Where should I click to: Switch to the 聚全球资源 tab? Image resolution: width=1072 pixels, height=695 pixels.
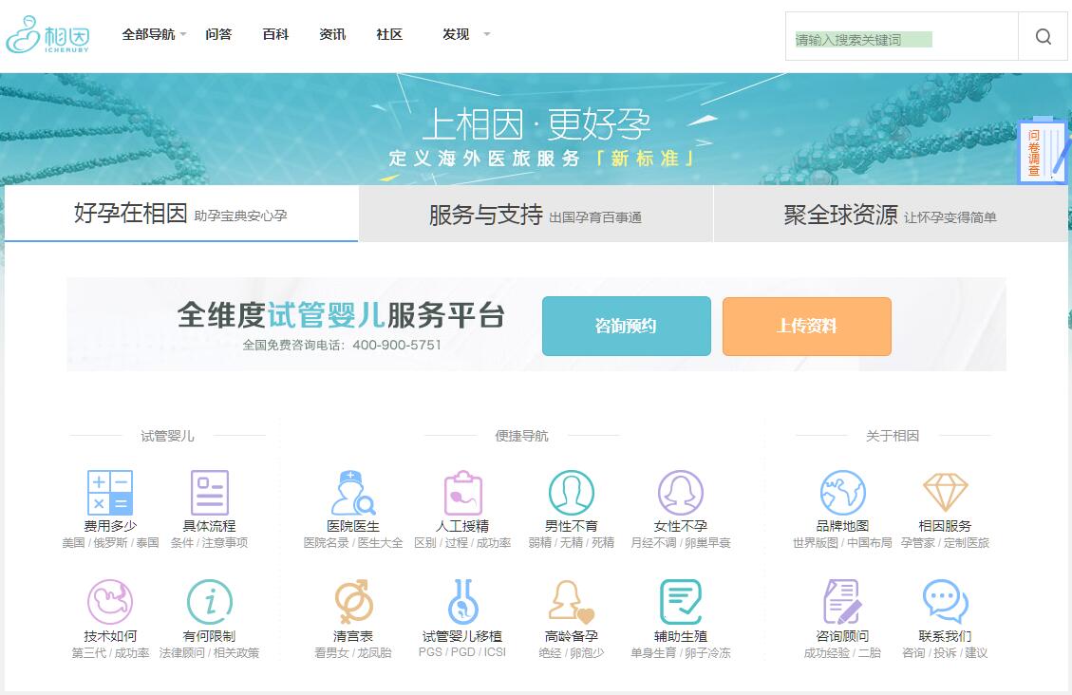(x=890, y=215)
